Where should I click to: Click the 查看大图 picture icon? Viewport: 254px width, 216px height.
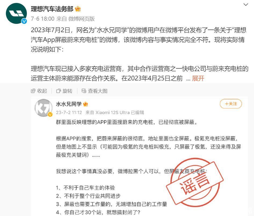84,91
